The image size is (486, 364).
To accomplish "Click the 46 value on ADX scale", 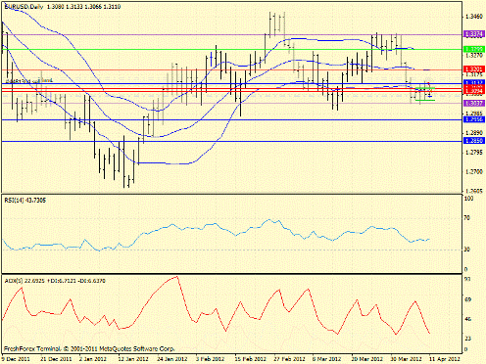I will (x=467, y=319).
